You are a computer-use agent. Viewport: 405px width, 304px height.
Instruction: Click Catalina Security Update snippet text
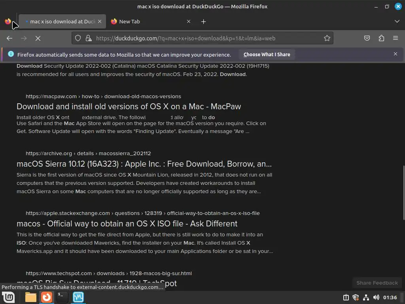point(143,70)
